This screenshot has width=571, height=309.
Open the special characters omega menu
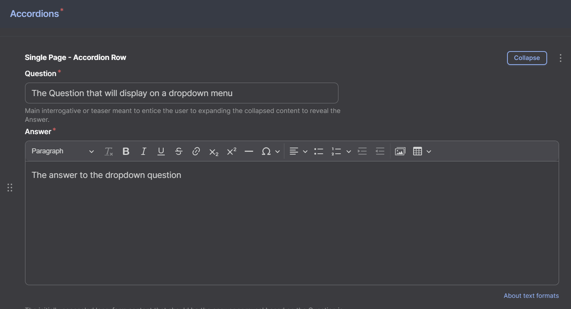(x=266, y=151)
